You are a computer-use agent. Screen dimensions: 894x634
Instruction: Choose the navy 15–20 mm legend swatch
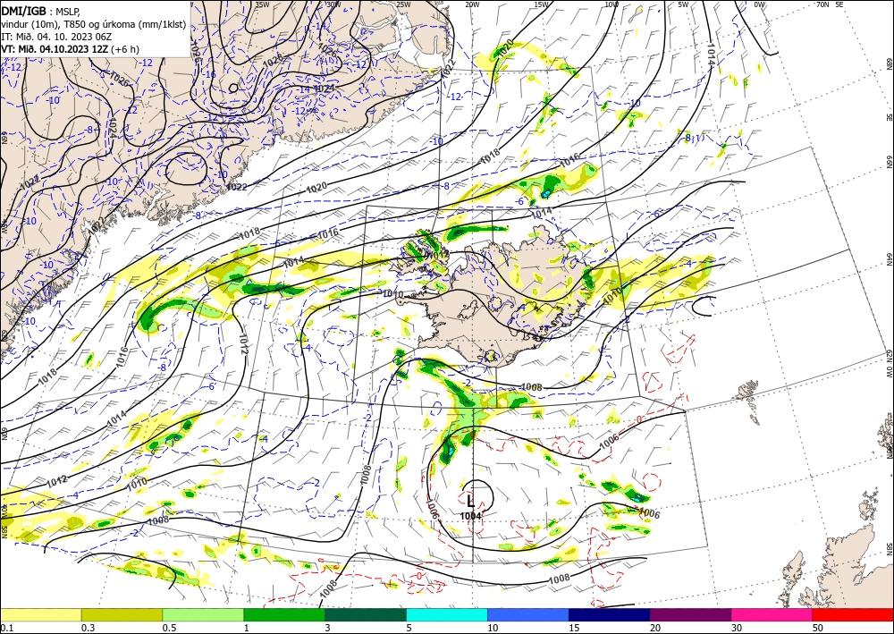tap(610, 614)
